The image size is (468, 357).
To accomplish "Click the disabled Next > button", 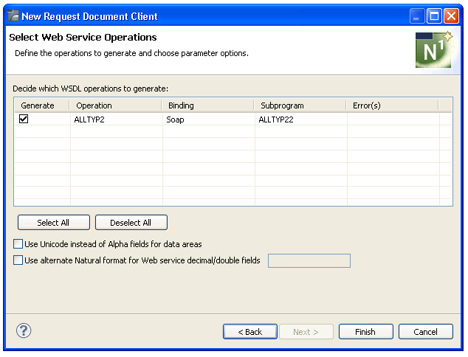I will tap(306, 332).
